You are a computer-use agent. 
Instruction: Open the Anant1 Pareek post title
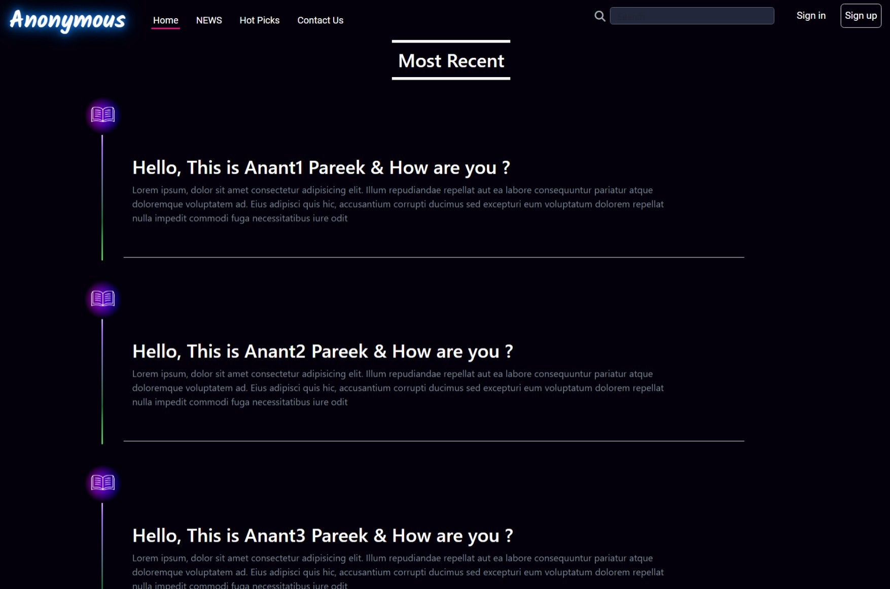(x=321, y=168)
